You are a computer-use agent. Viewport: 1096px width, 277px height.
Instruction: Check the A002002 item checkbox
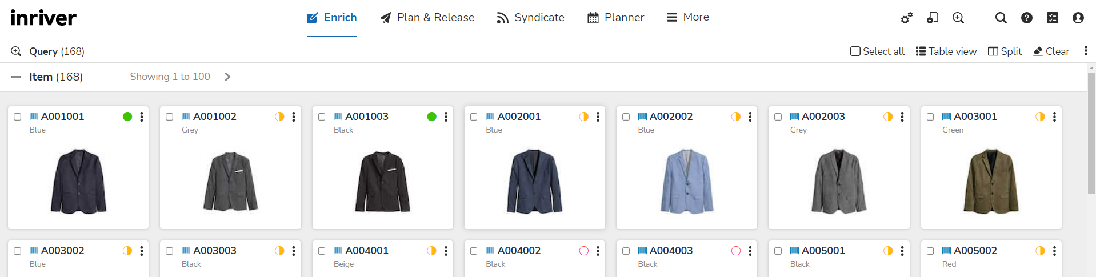pos(626,117)
